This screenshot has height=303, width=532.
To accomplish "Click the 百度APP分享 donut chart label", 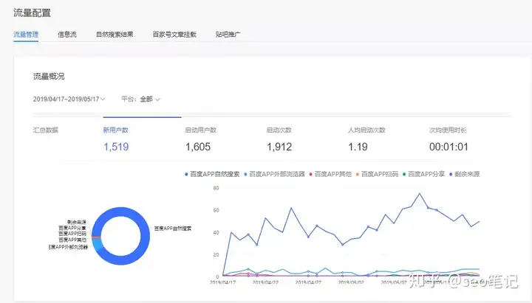I will click(x=72, y=229).
